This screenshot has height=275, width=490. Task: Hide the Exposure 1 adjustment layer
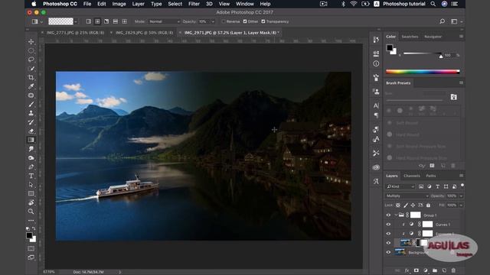coord(388,234)
